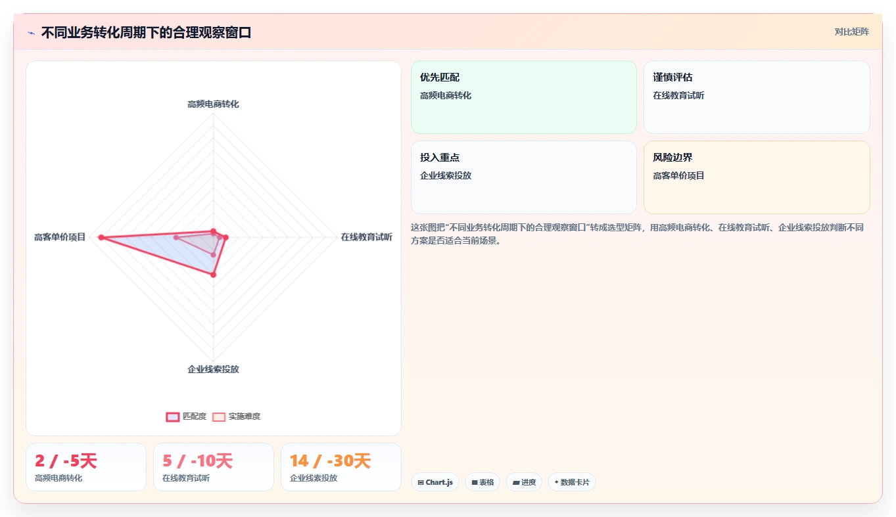896x517 pixels.
Task: Click the 数据卡片 tag chip
Action: 572,482
